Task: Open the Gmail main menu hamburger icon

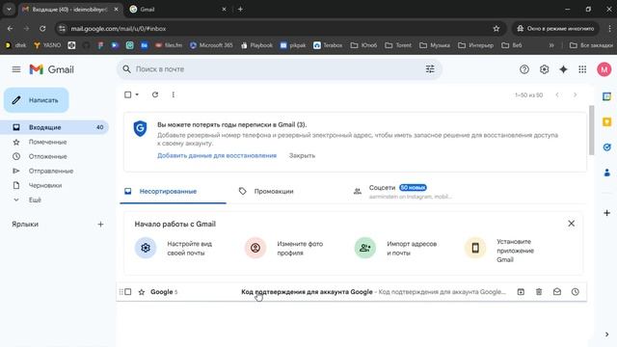Action: point(16,69)
